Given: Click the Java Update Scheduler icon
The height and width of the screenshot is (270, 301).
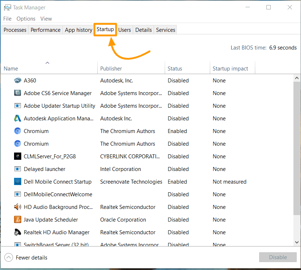Looking at the screenshot, I should pyautogui.click(x=17, y=220).
